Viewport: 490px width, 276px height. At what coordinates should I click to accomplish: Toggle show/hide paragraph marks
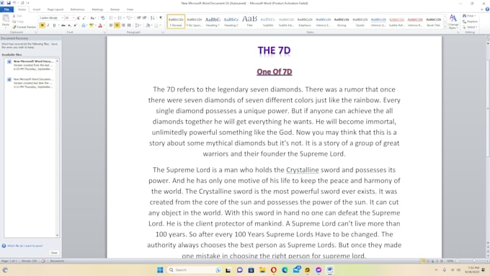tap(161, 18)
